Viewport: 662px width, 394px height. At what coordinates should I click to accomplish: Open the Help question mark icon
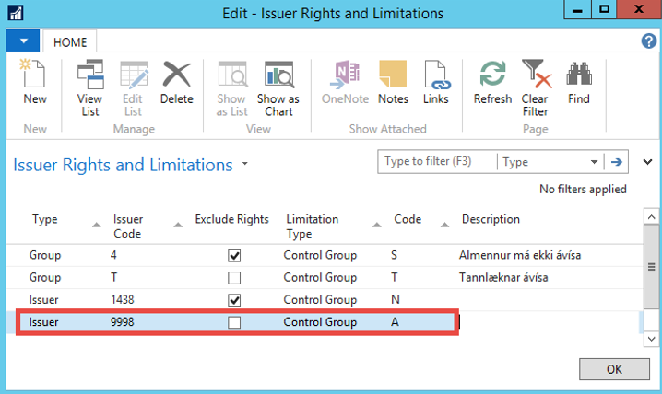[x=648, y=41]
